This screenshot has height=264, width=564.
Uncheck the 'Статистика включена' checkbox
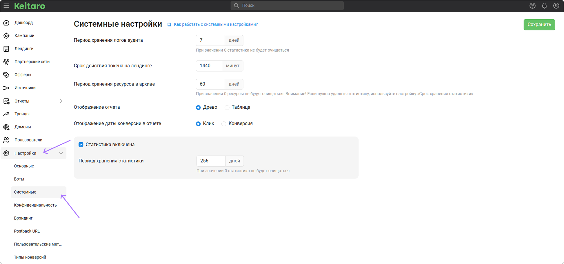tap(81, 145)
